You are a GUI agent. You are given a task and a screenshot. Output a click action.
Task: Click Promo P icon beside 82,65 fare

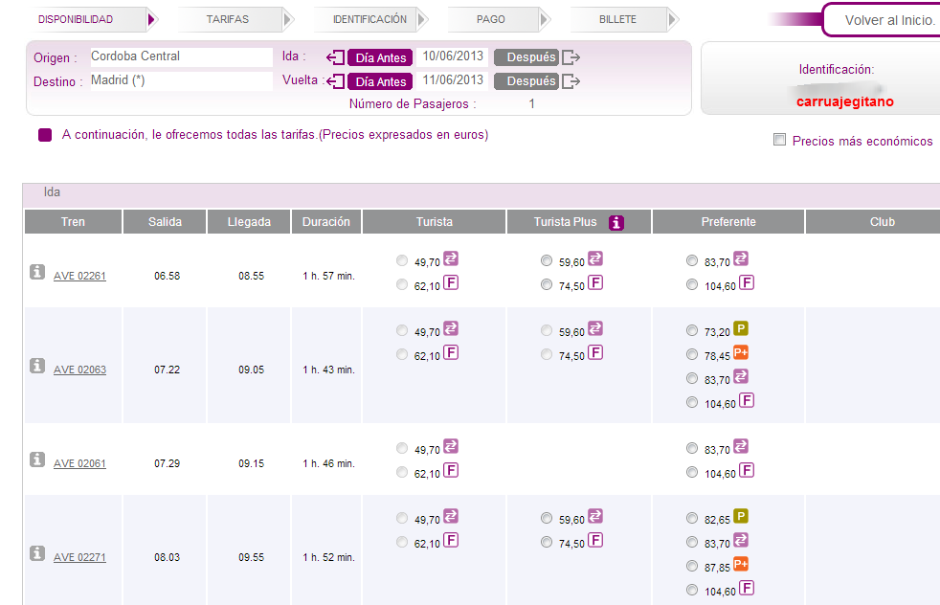pyautogui.click(x=741, y=516)
